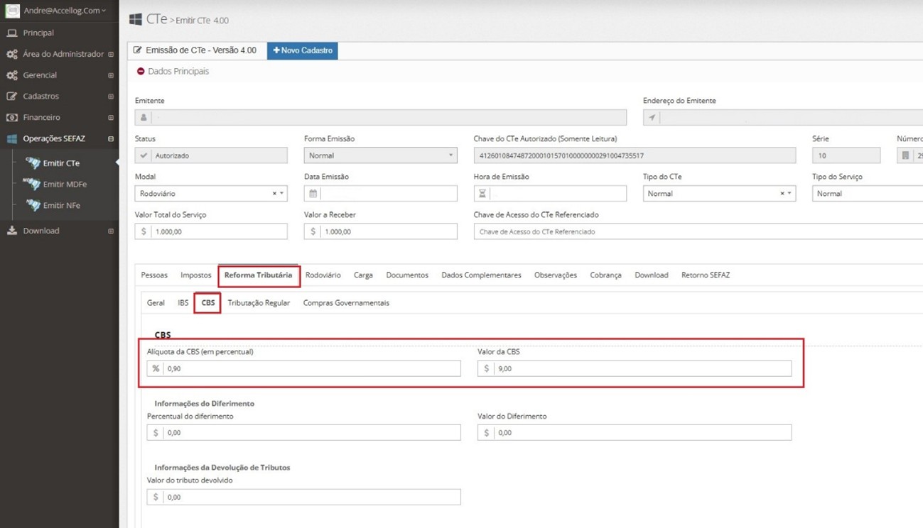The image size is (923, 528).
Task: Click the dollar icon in Valor da CBS
Action: (x=486, y=368)
